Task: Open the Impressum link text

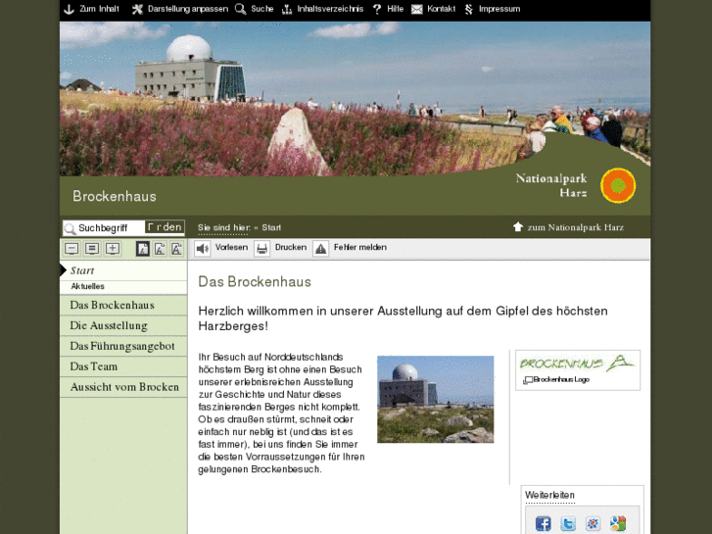Action: (499, 9)
